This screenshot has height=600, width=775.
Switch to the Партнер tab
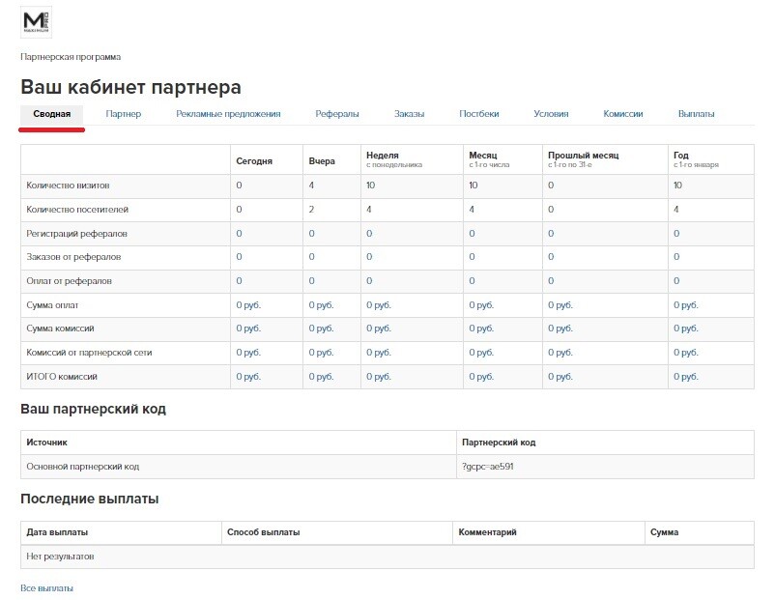[123, 114]
